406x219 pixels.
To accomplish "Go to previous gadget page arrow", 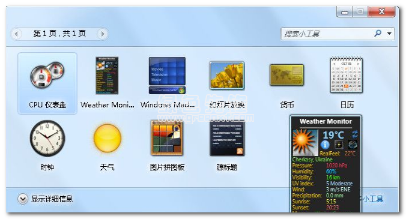I will coord(16,34).
